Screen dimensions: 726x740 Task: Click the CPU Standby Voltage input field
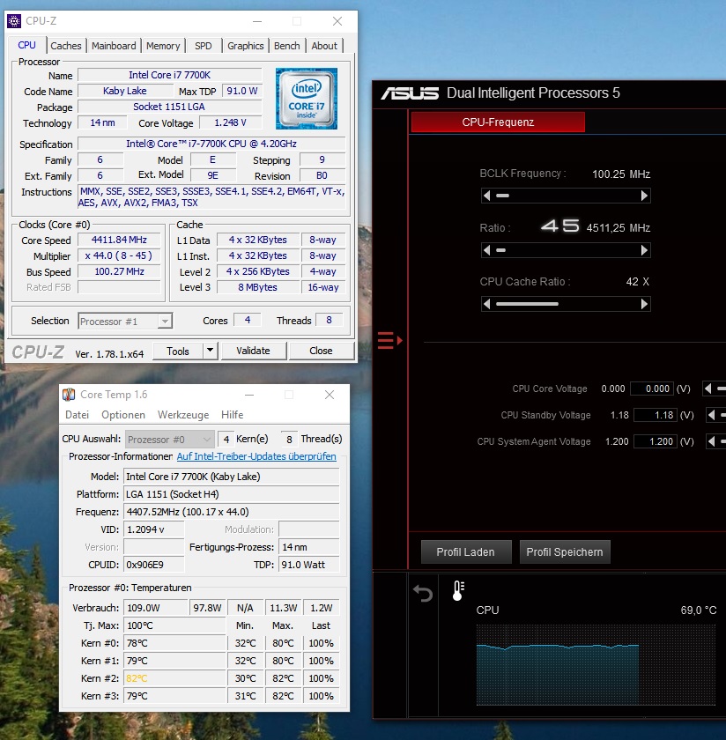coord(656,415)
